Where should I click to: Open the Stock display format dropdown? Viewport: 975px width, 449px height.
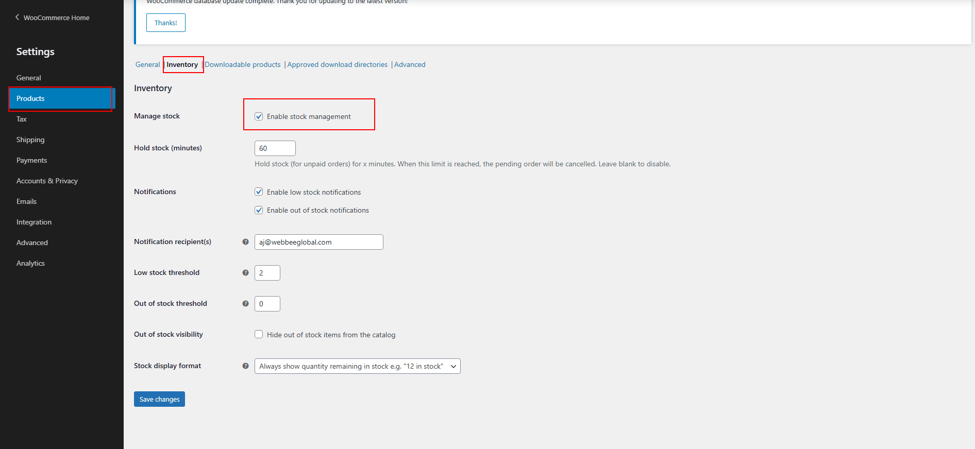click(x=357, y=366)
